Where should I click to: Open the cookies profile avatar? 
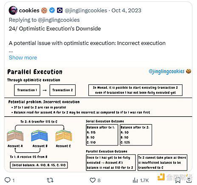[x=13, y=10]
